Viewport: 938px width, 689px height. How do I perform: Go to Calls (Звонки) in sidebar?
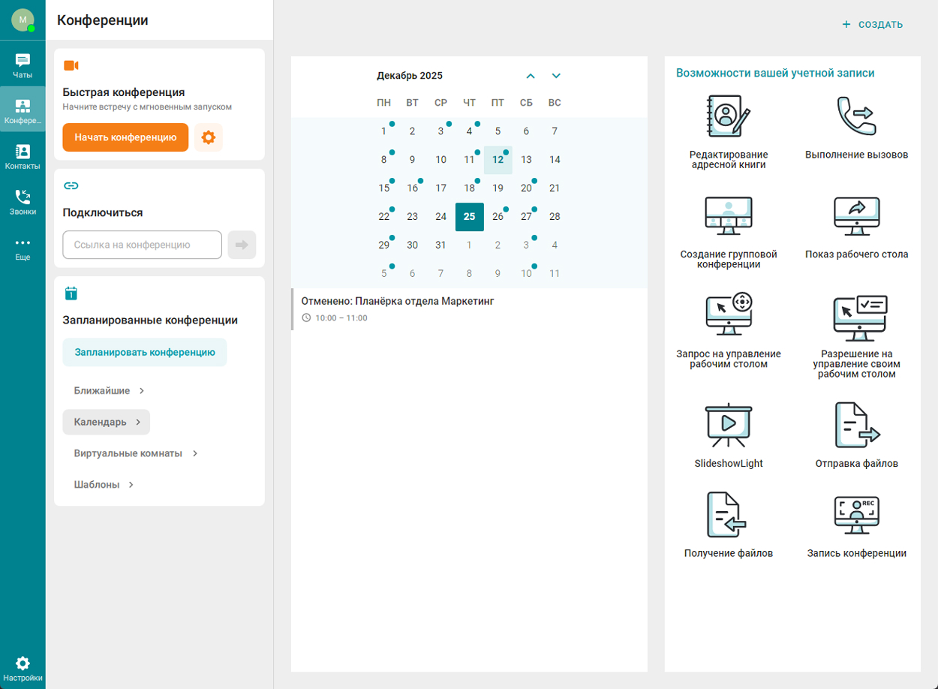click(23, 202)
